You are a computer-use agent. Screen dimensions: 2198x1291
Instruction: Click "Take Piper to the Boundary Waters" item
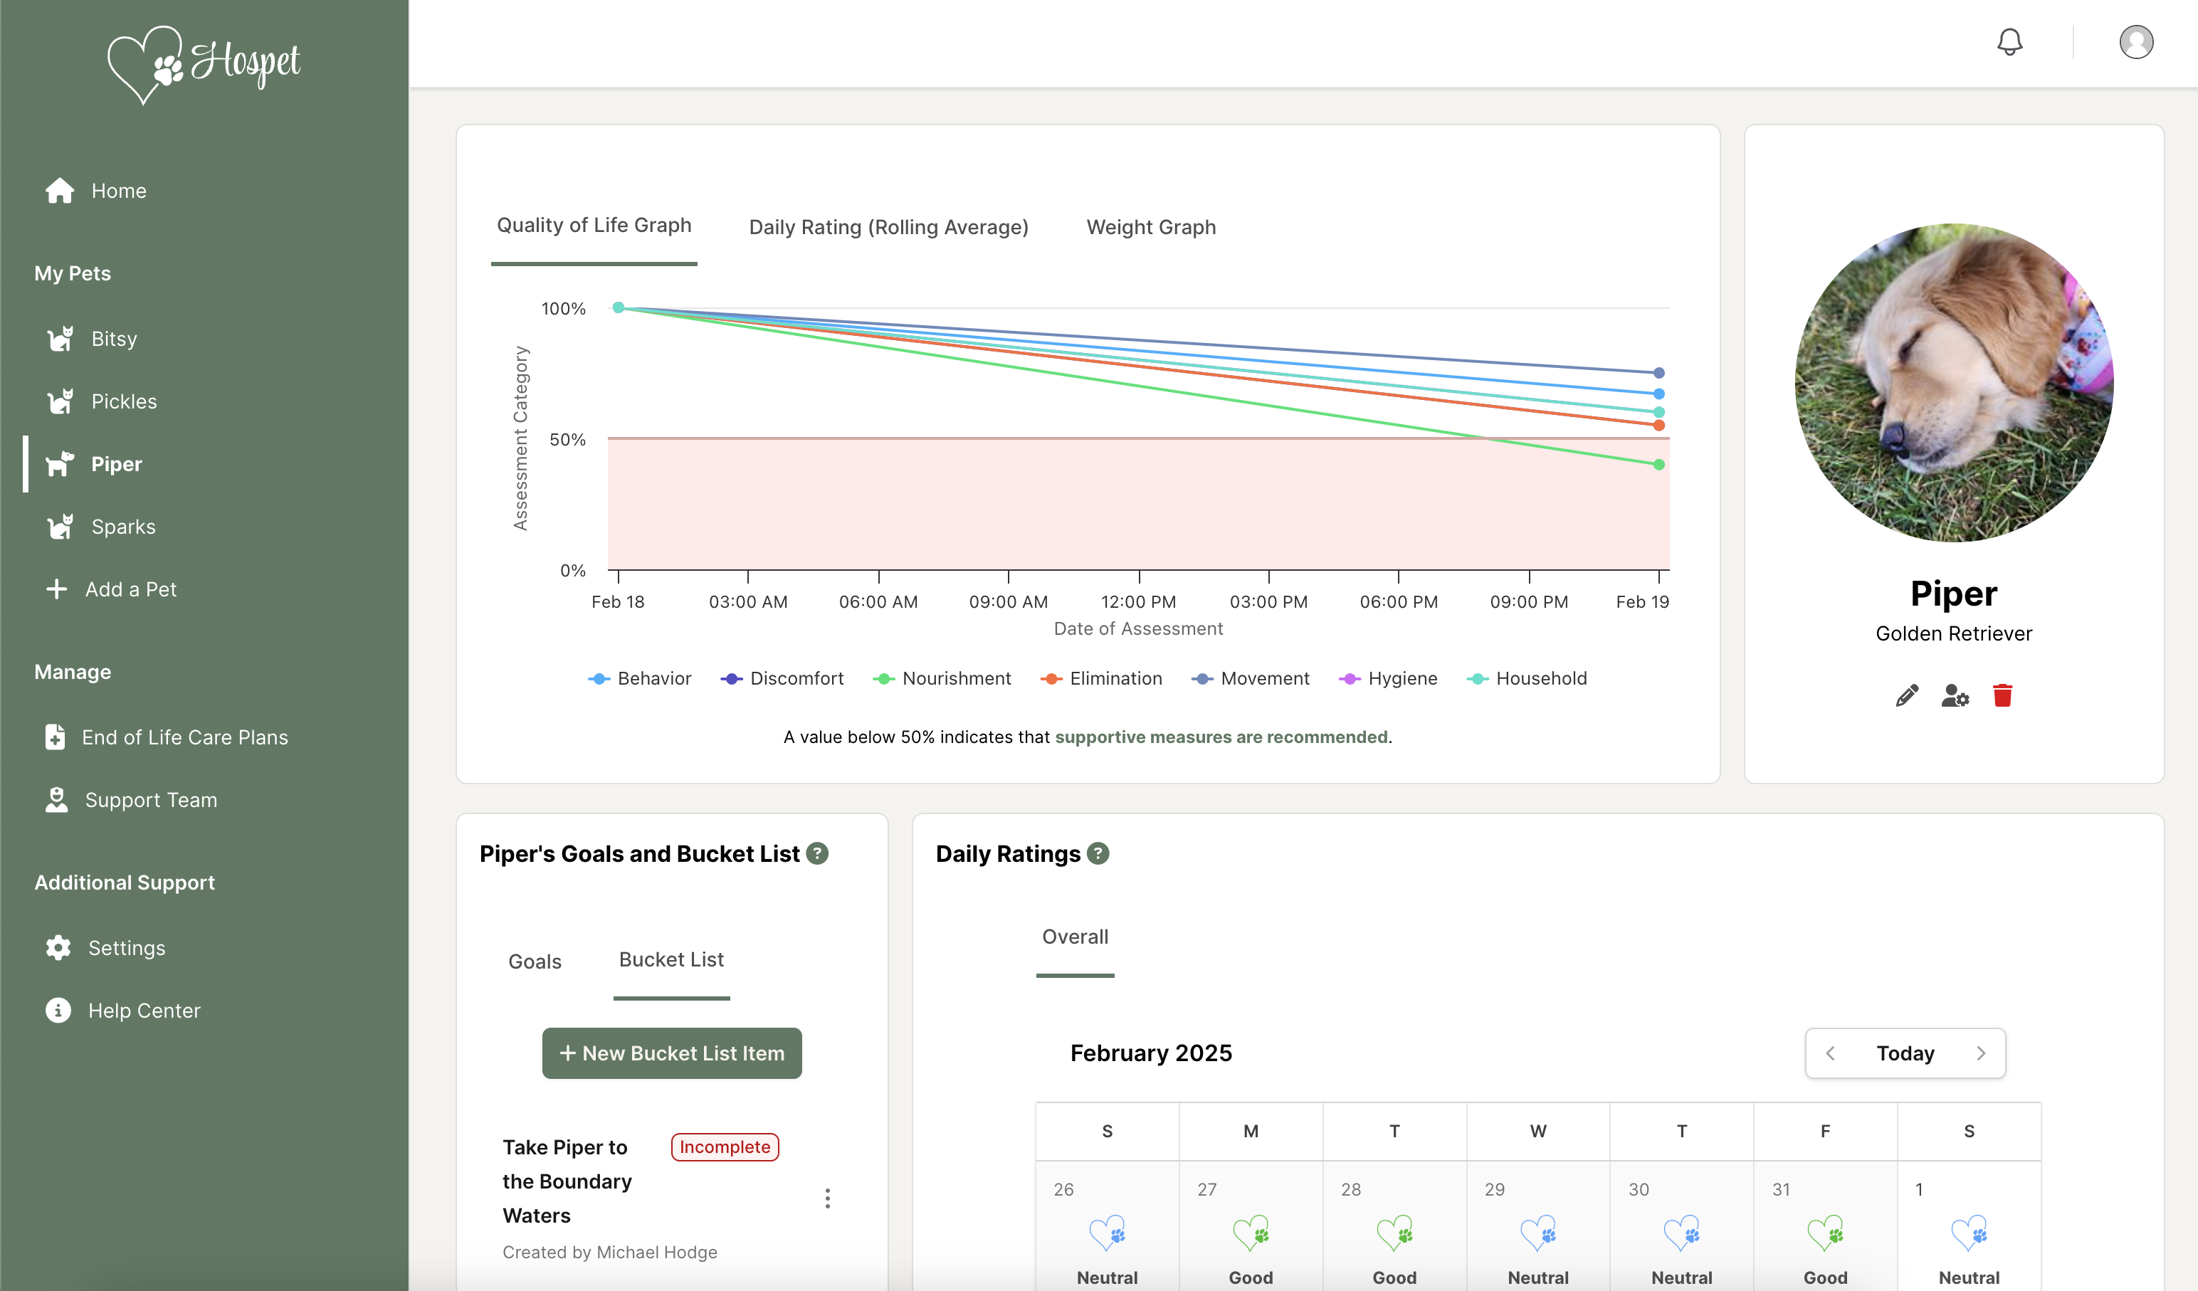(567, 1181)
